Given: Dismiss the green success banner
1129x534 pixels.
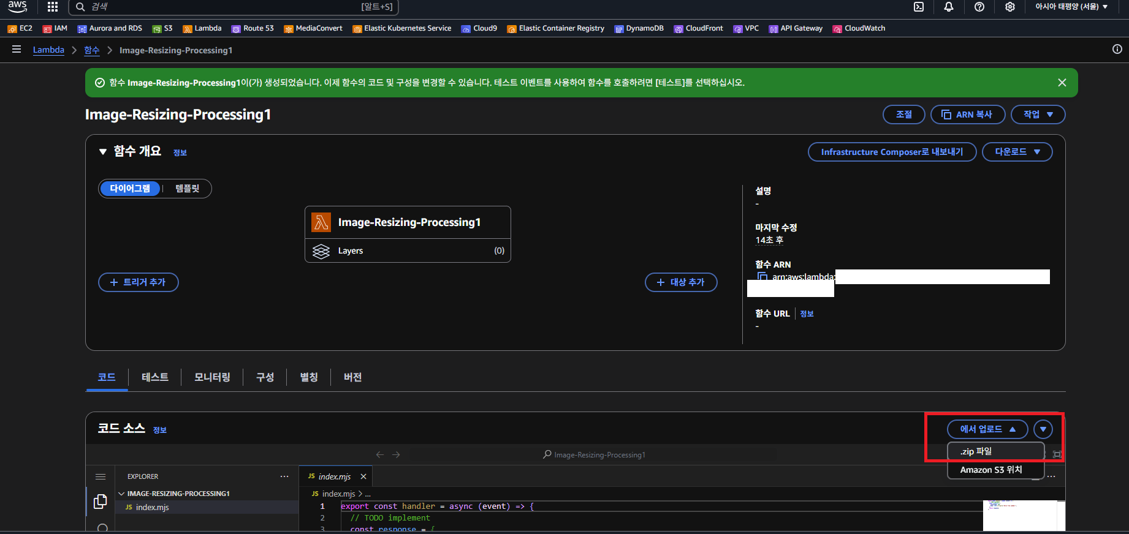Looking at the screenshot, I should pos(1062,83).
